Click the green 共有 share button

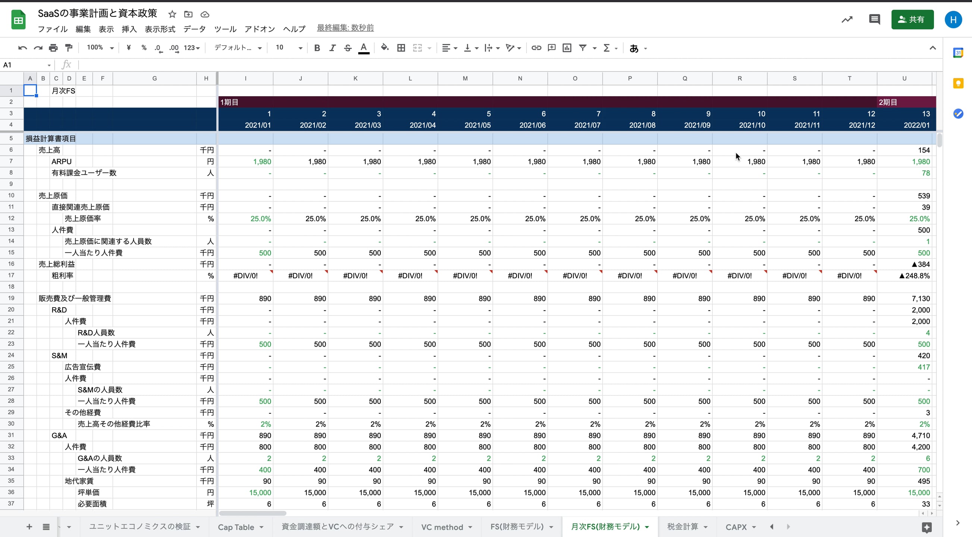click(x=912, y=20)
